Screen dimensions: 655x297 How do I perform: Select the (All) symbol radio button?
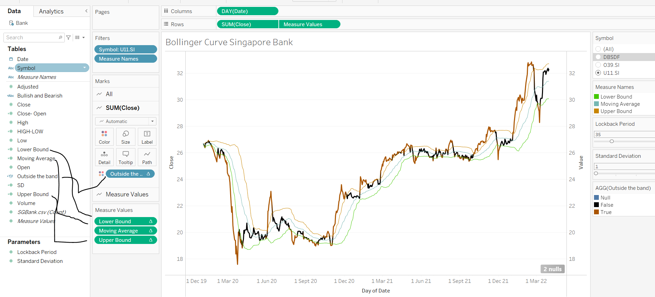click(598, 49)
